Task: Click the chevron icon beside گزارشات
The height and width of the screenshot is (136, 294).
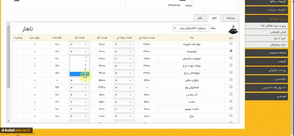Action: (248, 62)
